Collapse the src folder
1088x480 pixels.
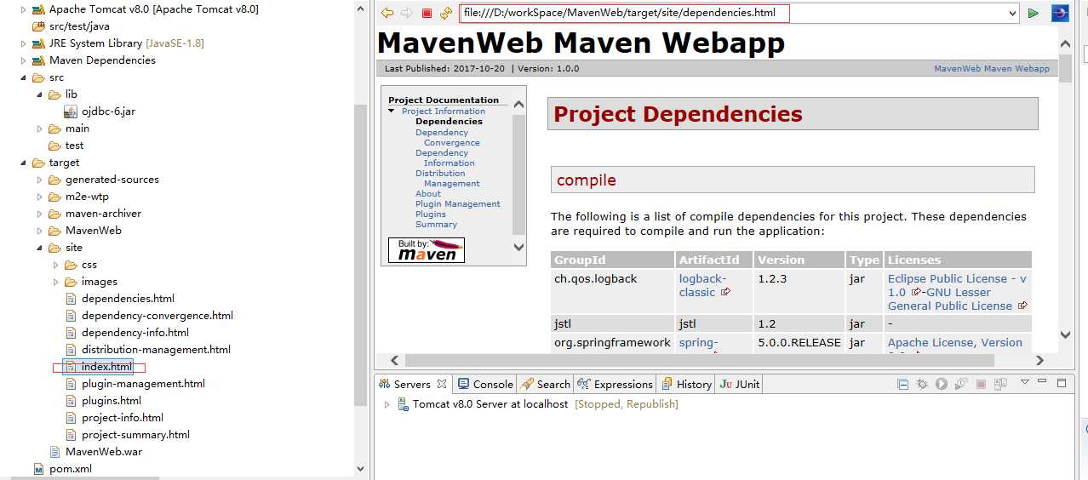point(24,77)
